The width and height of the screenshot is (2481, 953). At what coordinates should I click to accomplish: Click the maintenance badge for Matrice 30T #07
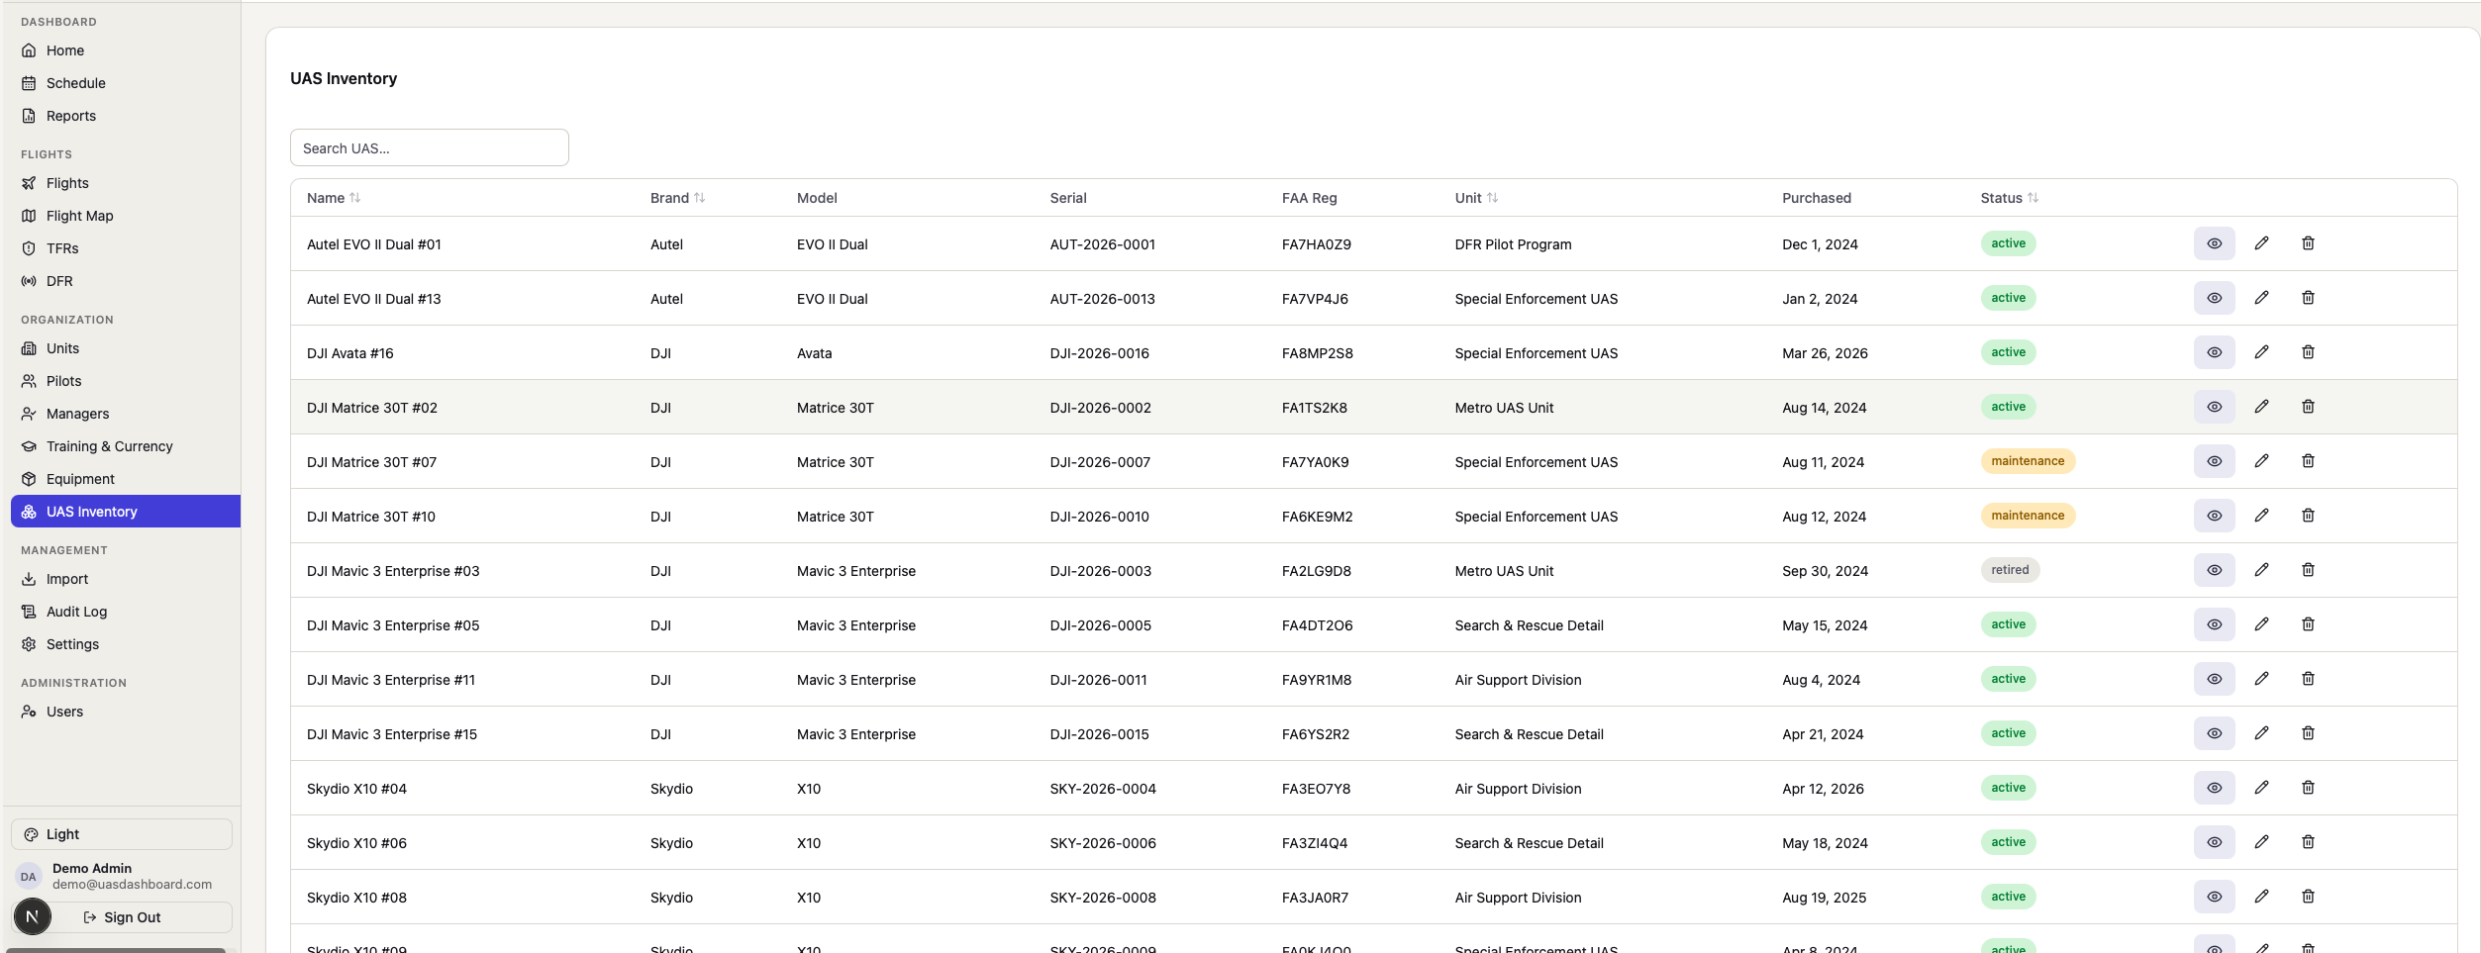pyautogui.click(x=2027, y=461)
